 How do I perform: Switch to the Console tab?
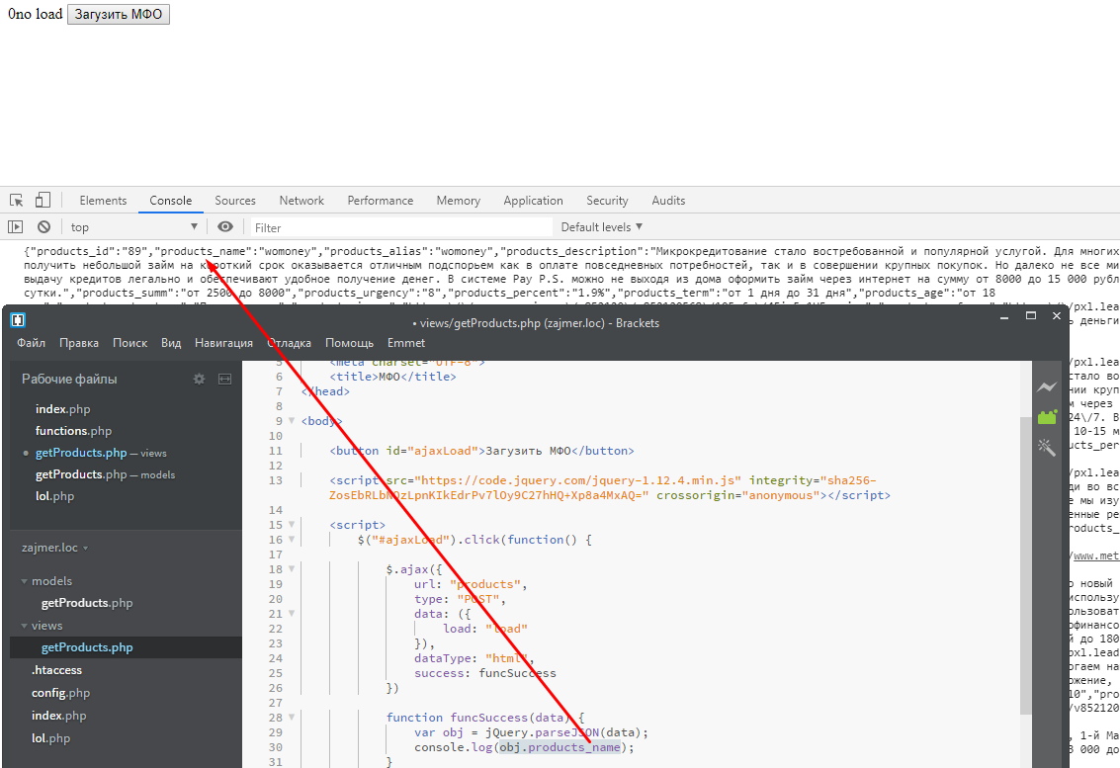(171, 201)
